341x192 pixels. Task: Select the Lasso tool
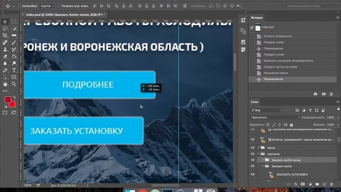coord(5,28)
